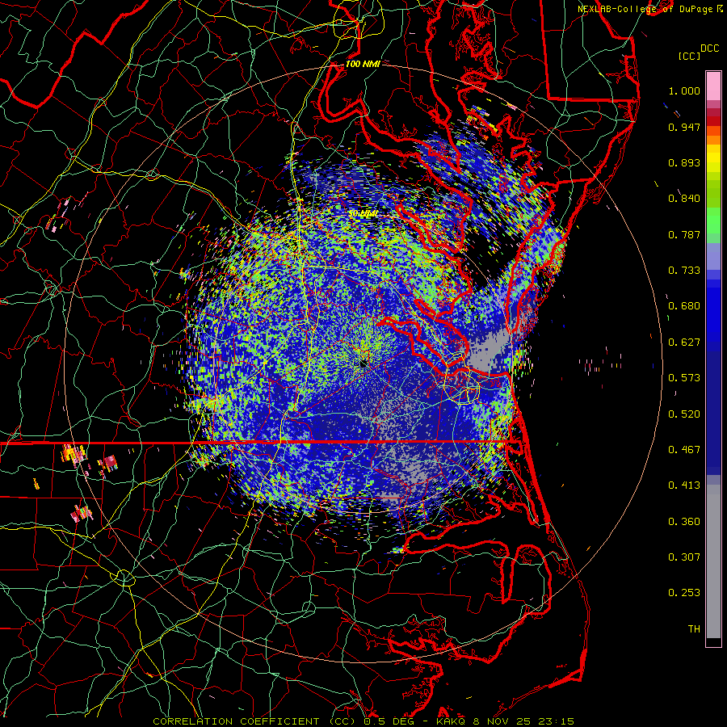The height and width of the screenshot is (727, 727).
Task: Click the 0.360 legend value
Action: (684, 522)
